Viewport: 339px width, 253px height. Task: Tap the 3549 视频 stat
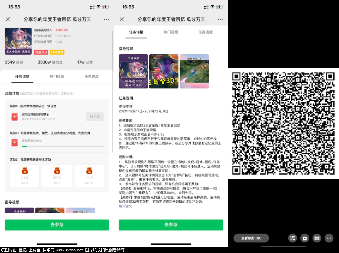(x=14, y=62)
